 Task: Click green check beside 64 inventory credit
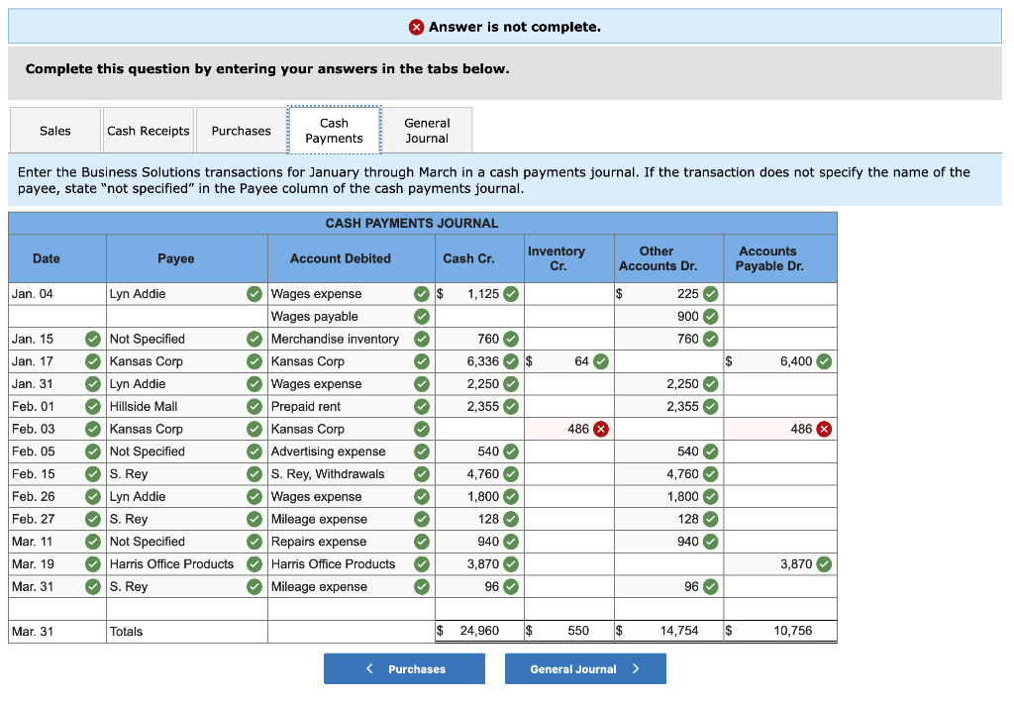pyautogui.click(x=601, y=361)
